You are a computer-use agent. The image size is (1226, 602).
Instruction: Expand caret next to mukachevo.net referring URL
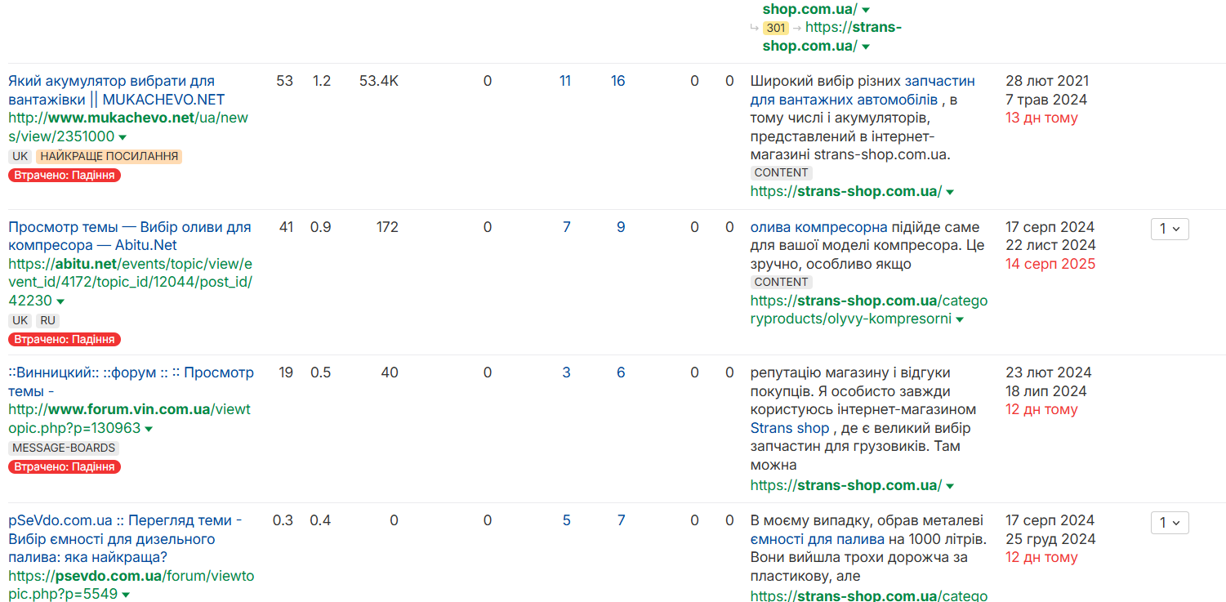tap(123, 137)
